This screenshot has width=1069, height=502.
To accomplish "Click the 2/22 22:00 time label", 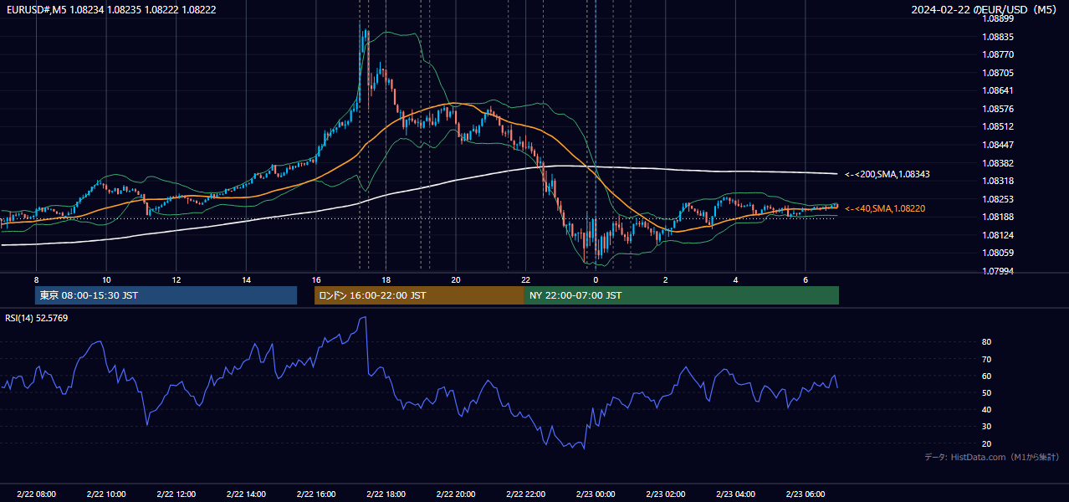I will (x=525, y=494).
